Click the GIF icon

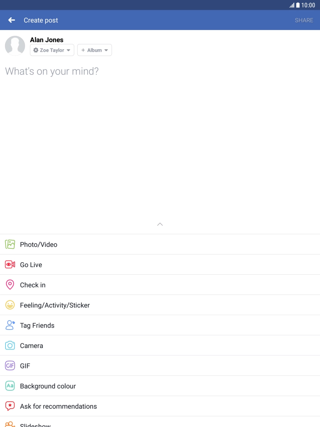pyautogui.click(x=10, y=365)
